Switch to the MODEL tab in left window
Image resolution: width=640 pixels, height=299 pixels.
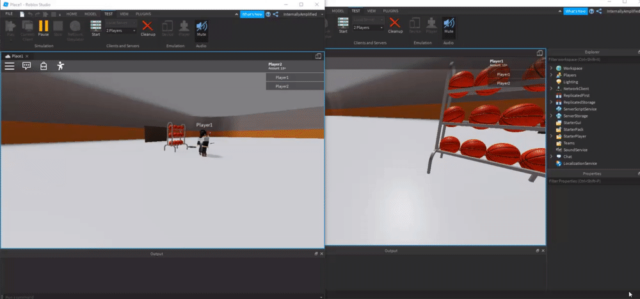[x=91, y=14]
